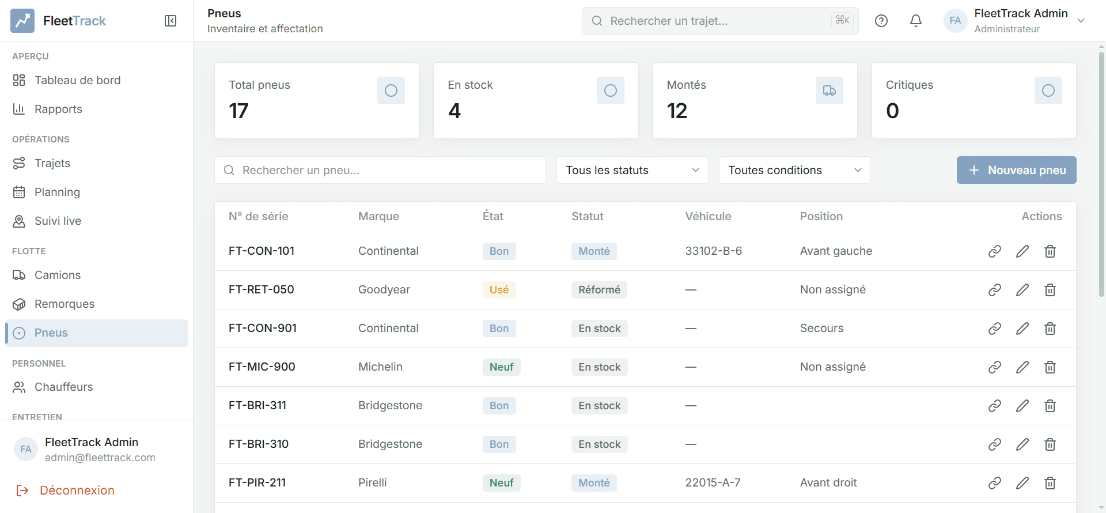This screenshot has height=513, width=1106.
Task: Open notifications bell icon
Action: (x=916, y=21)
